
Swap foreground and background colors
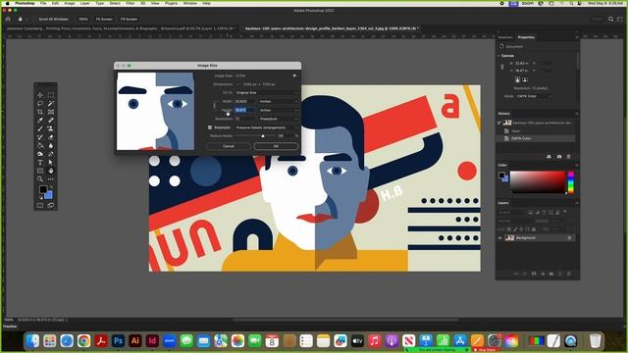51,187
